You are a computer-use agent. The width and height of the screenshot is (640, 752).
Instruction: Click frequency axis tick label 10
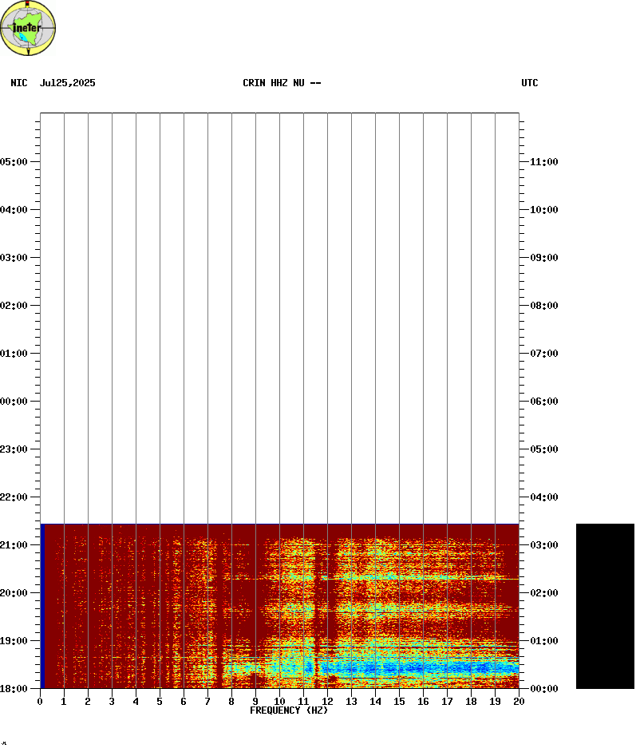coord(279,702)
